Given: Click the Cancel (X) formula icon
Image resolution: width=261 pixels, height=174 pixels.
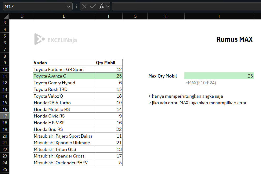Looking at the screenshot, I should point(84,6).
